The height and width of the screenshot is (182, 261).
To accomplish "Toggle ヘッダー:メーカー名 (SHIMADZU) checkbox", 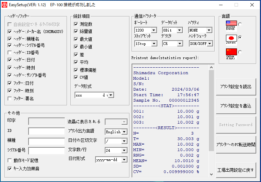I will (x=10, y=32).
